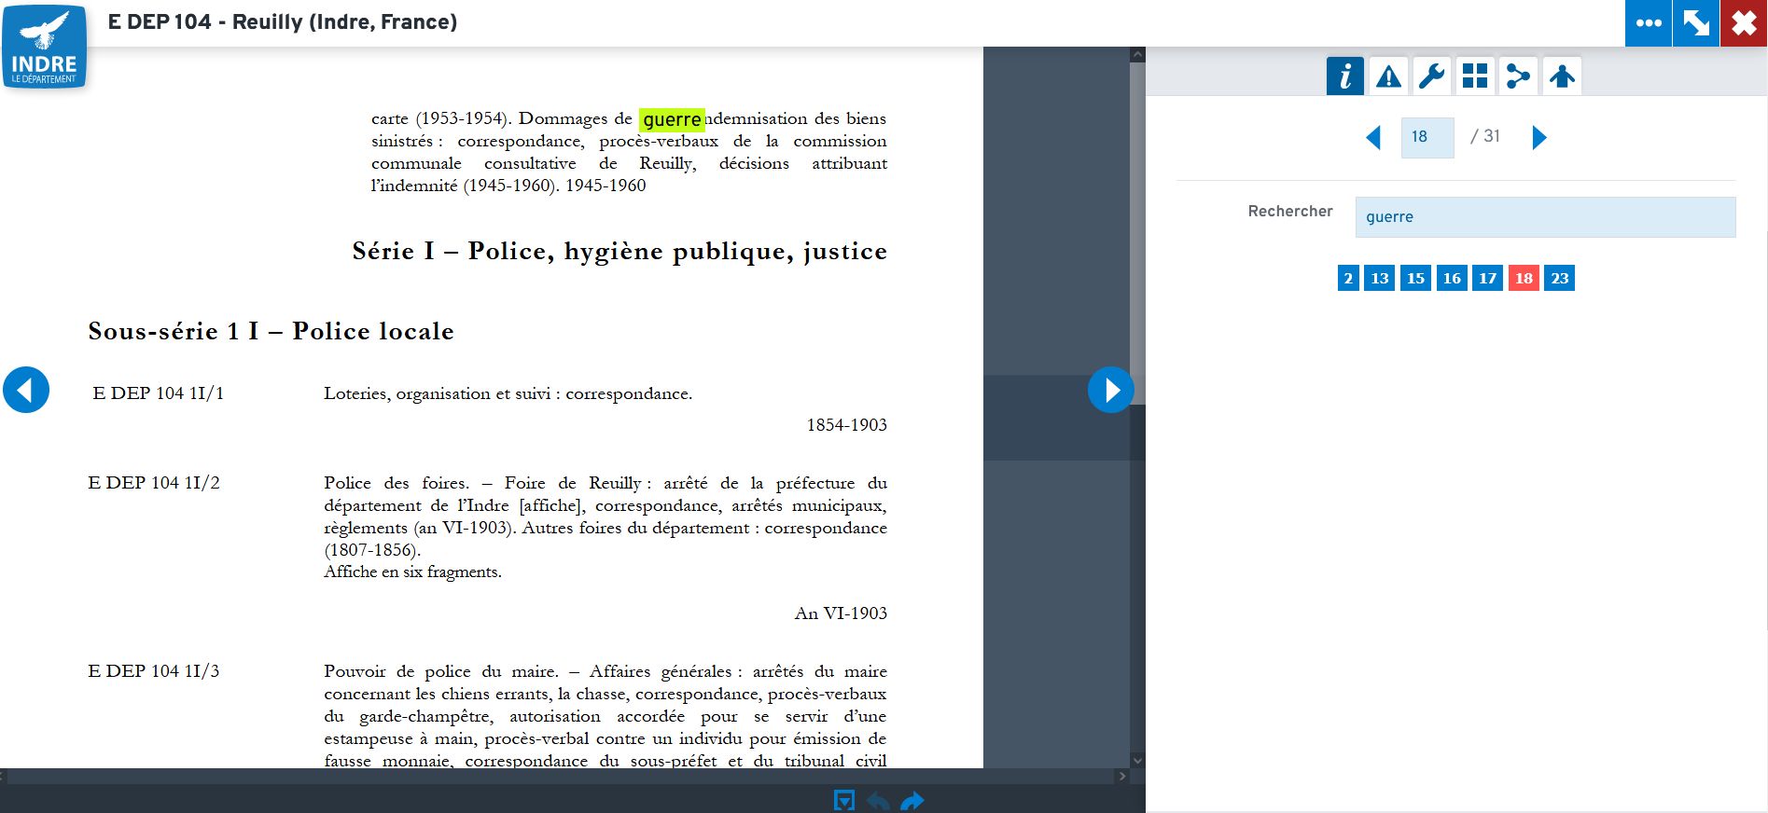1768x813 pixels.
Task: Click the download box icon in bottom bar
Action: click(843, 801)
